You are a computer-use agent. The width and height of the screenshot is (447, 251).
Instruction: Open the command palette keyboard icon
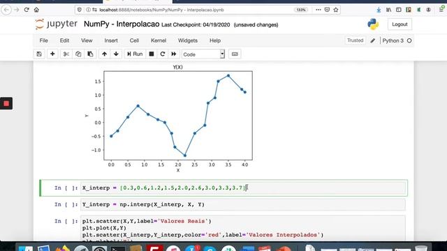pos(235,54)
